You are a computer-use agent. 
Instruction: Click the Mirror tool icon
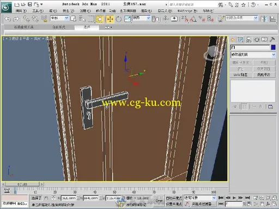[x=264, y=19]
